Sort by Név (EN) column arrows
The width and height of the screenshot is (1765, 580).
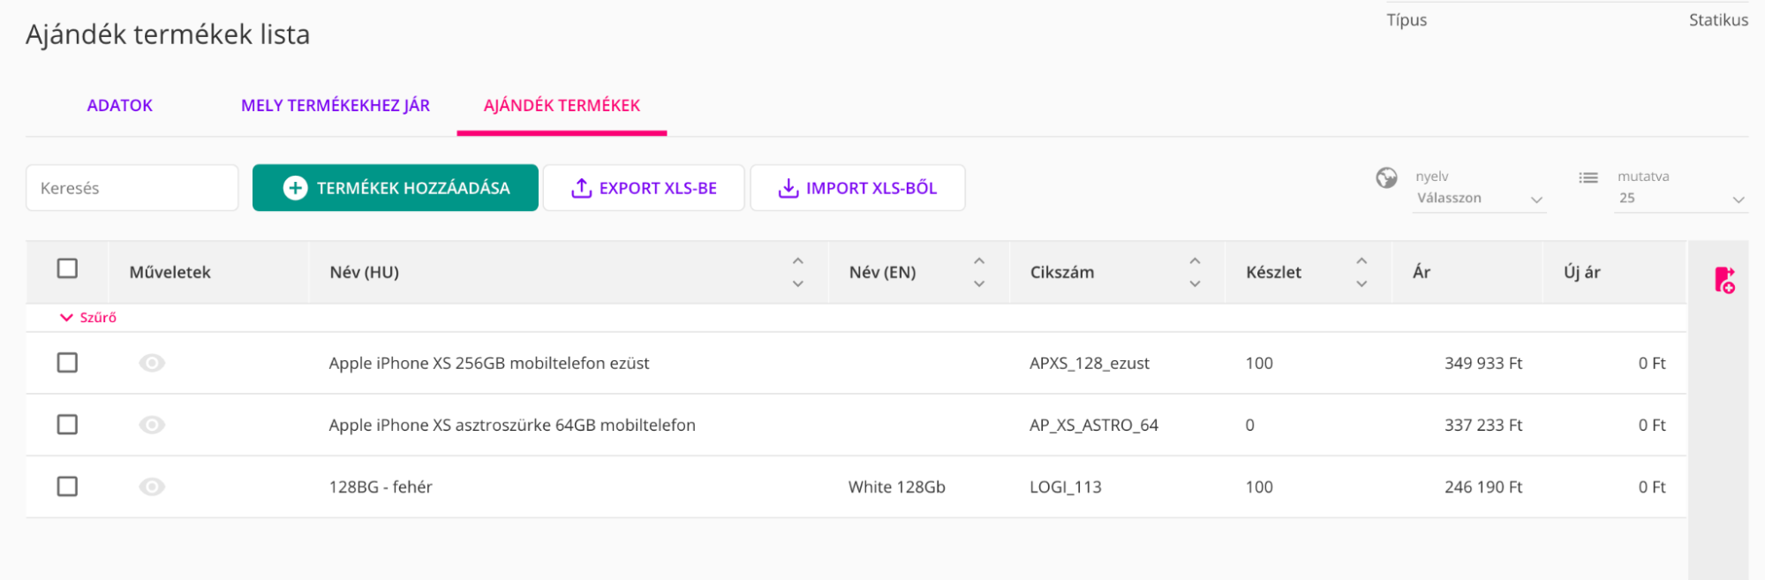[979, 272]
